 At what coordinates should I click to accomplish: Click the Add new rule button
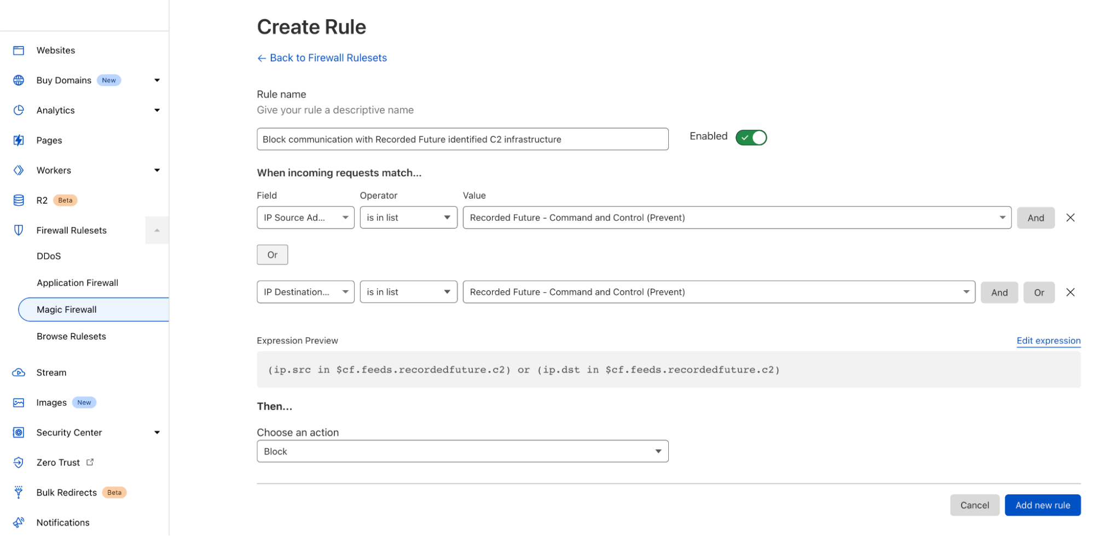[1042, 505]
